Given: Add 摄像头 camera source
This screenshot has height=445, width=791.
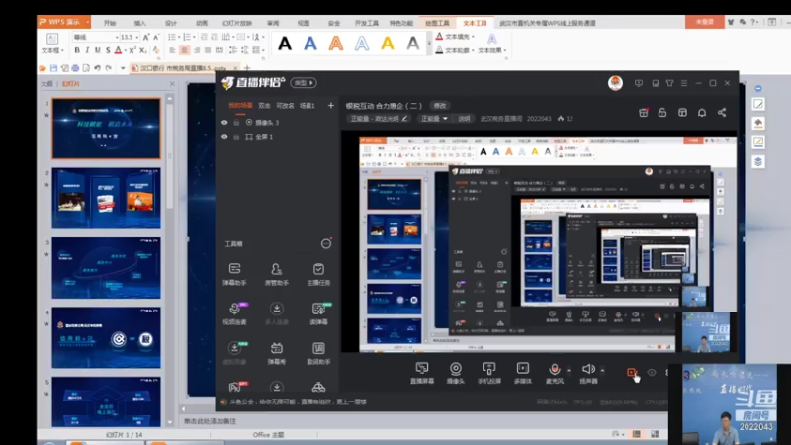Looking at the screenshot, I should 456,373.
